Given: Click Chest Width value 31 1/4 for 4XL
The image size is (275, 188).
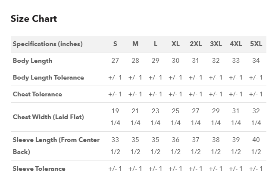Looking at the screenshot, I should pyautogui.click(x=236, y=117).
